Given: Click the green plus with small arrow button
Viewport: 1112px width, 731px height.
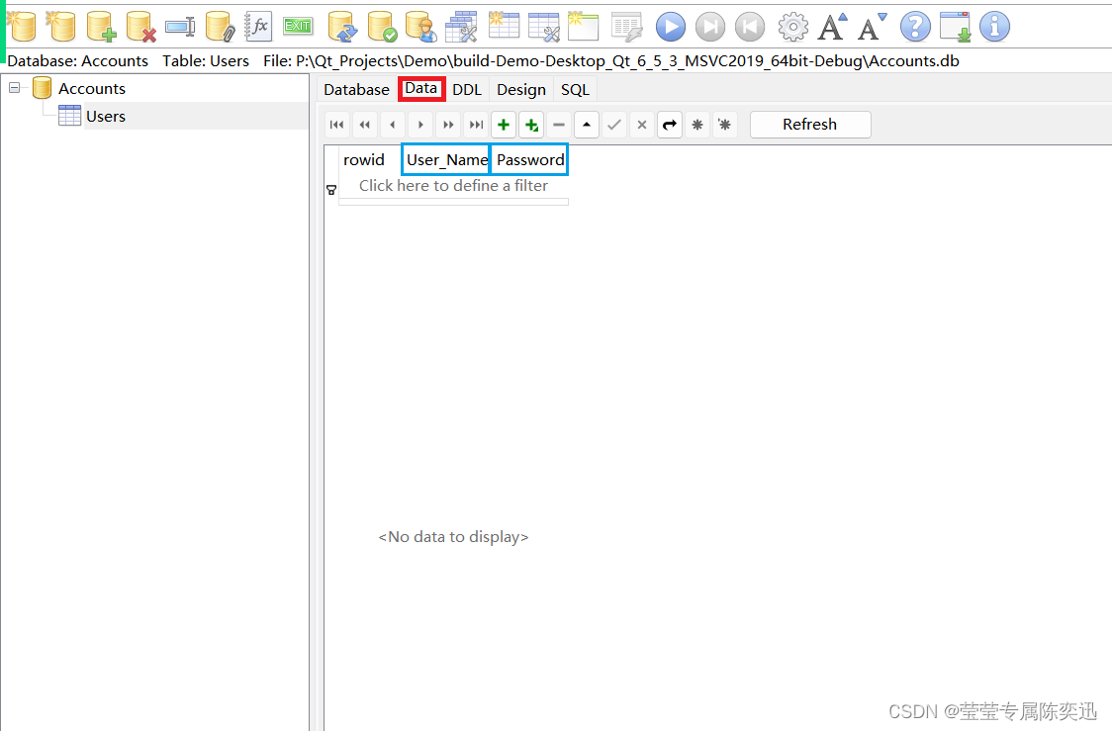Looking at the screenshot, I should click(531, 125).
